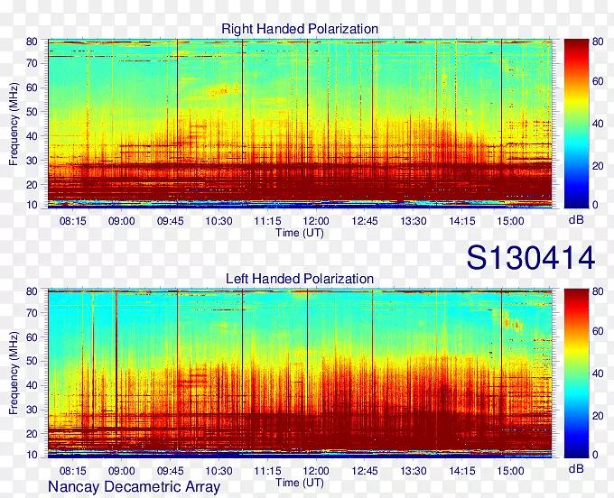Select the 15:00 tick on top time axis
The width and height of the screenshot is (614, 498).
(x=509, y=221)
